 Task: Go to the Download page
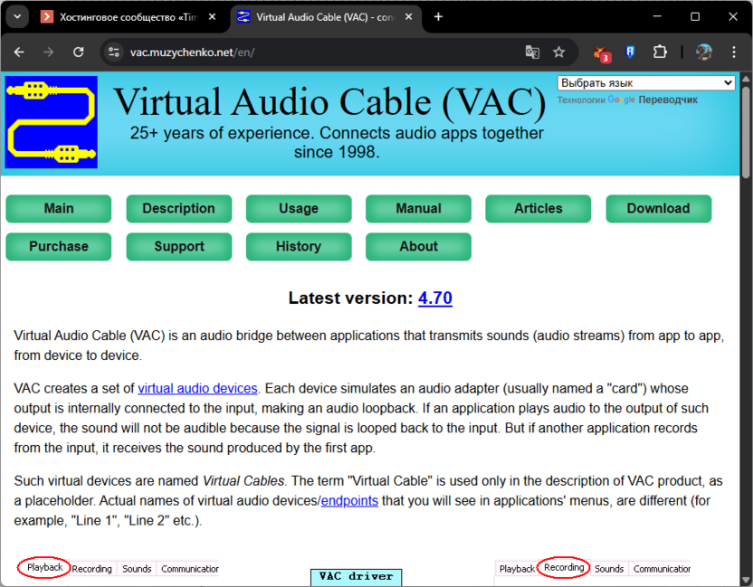click(658, 208)
